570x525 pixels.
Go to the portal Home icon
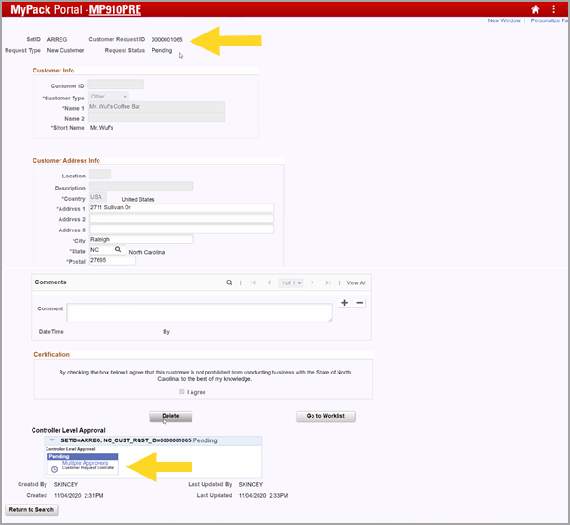[x=535, y=9]
